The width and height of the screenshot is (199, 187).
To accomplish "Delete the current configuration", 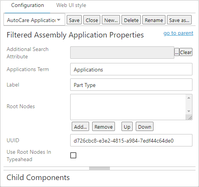I will pos(131,20).
